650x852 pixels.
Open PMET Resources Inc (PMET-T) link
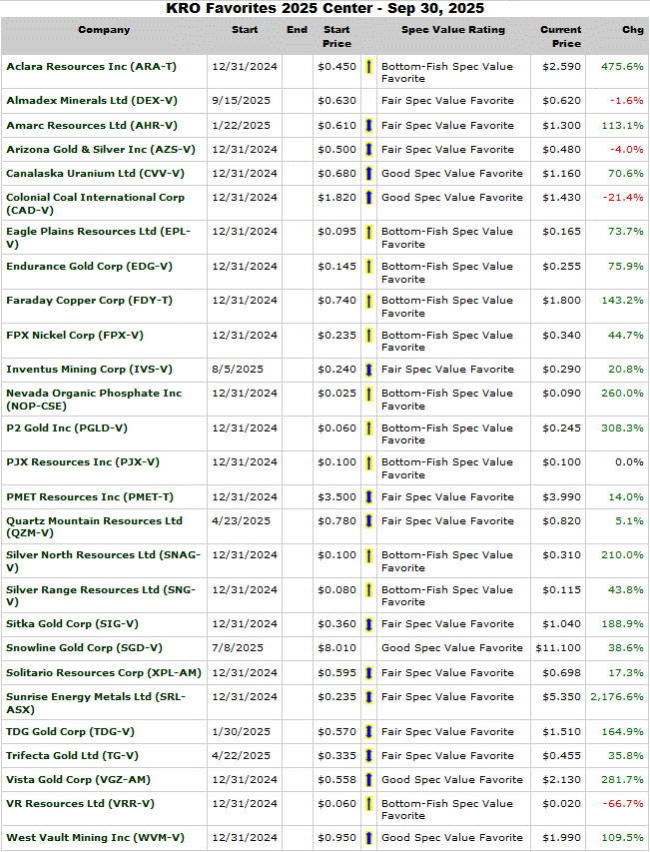(x=90, y=496)
